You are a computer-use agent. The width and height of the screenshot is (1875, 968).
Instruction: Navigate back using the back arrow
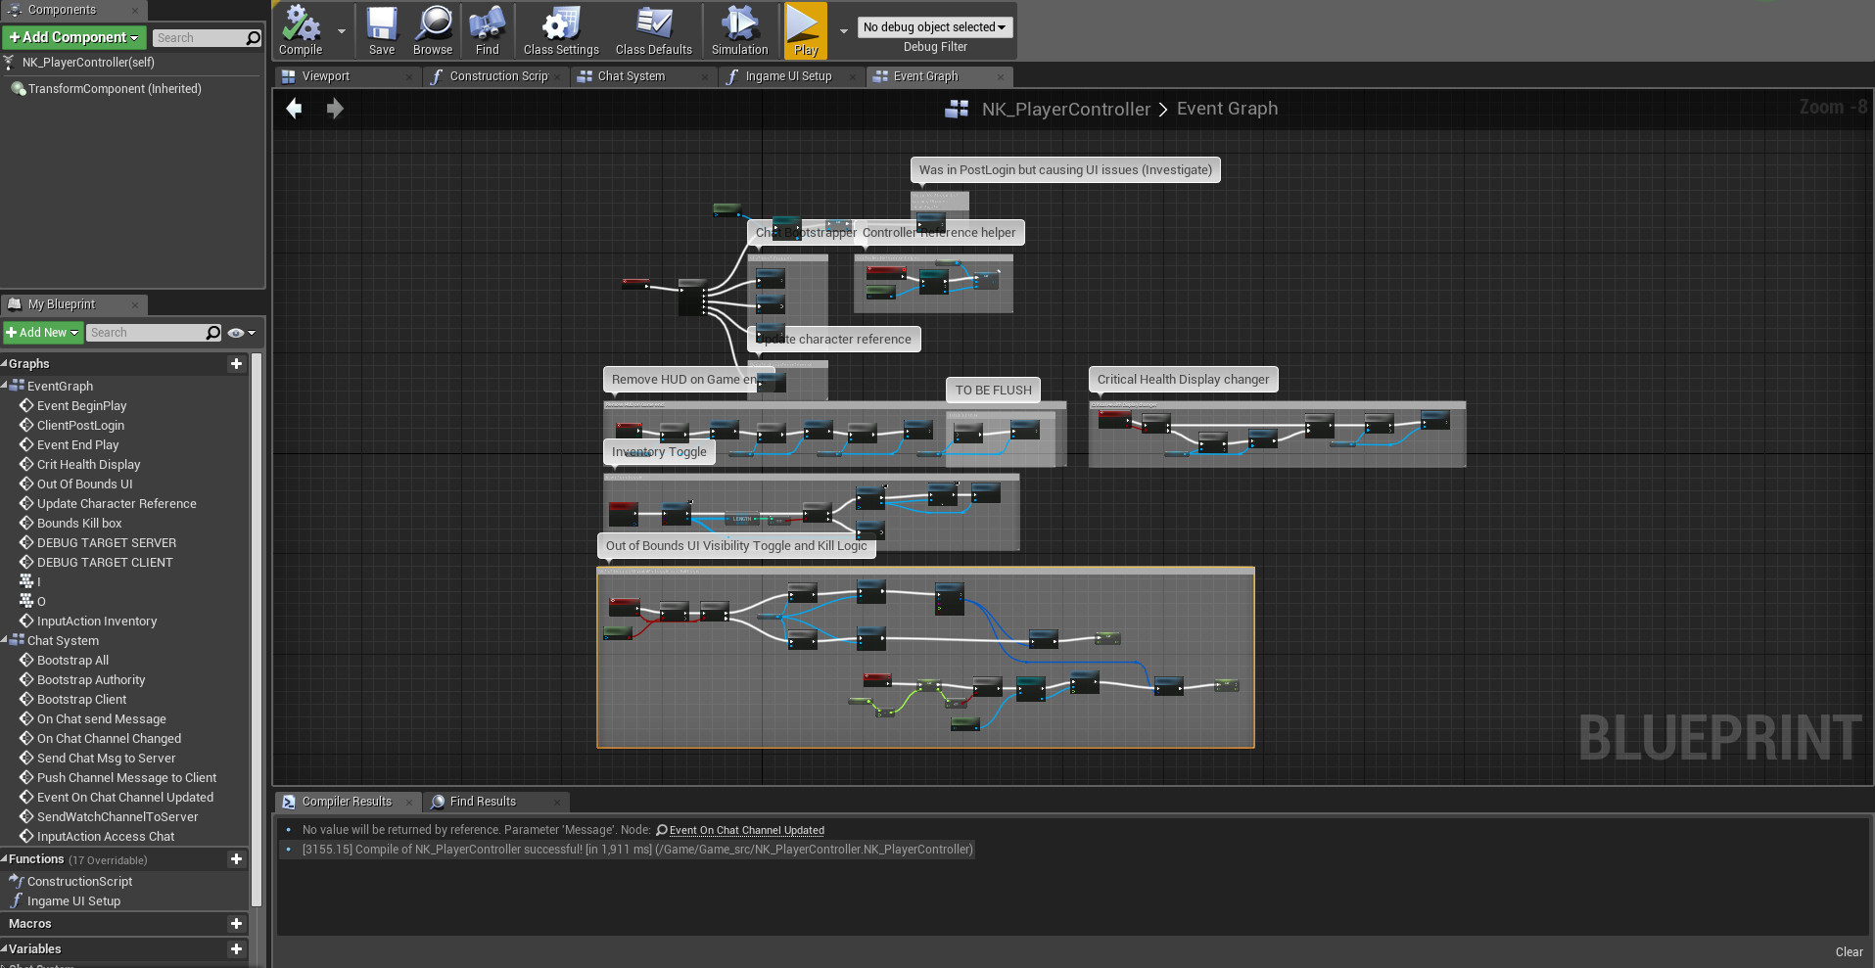click(x=294, y=109)
